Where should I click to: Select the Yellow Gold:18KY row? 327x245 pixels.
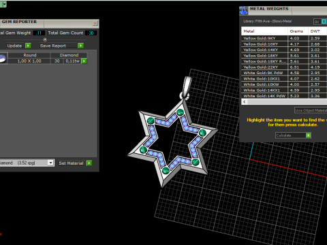(284, 56)
